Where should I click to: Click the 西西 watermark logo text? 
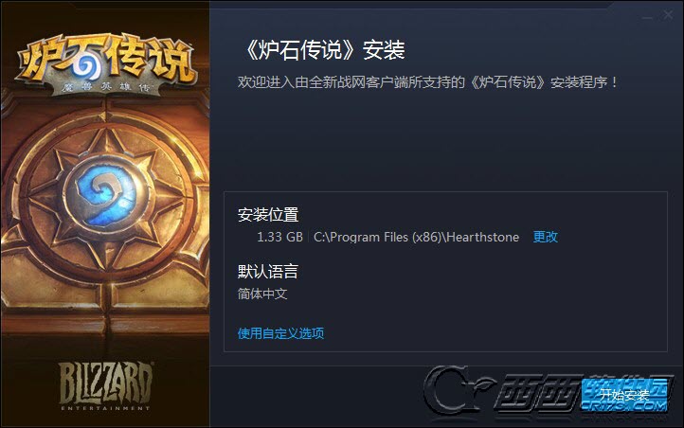539,392
